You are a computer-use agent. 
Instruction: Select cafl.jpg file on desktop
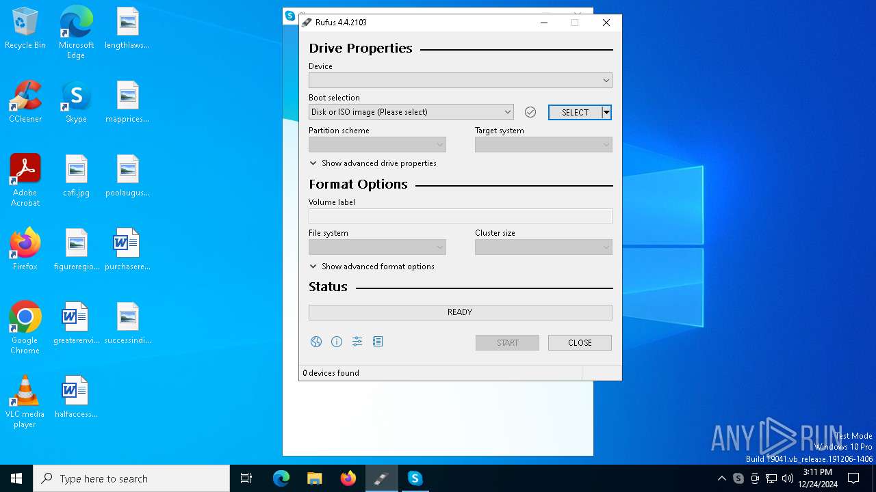[x=76, y=176]
